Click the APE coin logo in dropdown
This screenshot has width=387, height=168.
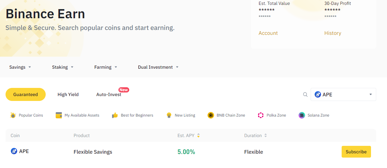pyautogui.click(x=317, y=94)
